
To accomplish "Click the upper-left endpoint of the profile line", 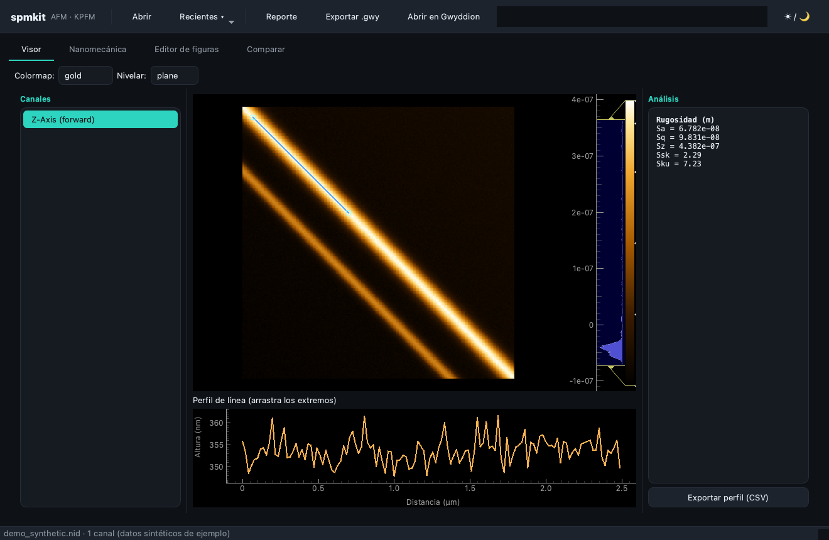I will 253,117.
